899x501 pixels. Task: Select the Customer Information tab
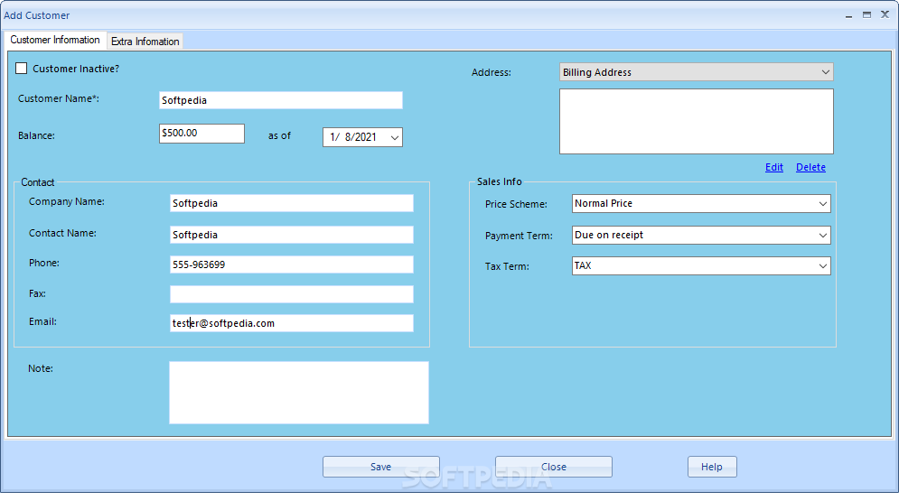click(x=55, y=40)
